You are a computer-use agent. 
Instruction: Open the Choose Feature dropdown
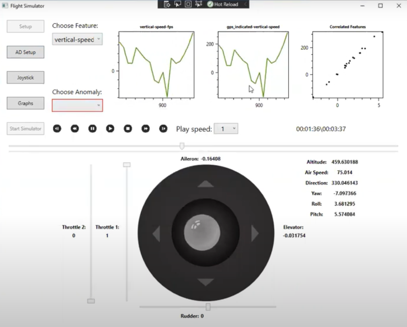pyautogui.click(x=77, y=39)
